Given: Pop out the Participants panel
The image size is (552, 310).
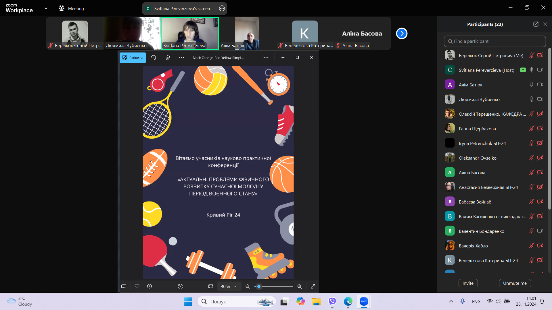Looking at the screenshot, I should point(536,24).
